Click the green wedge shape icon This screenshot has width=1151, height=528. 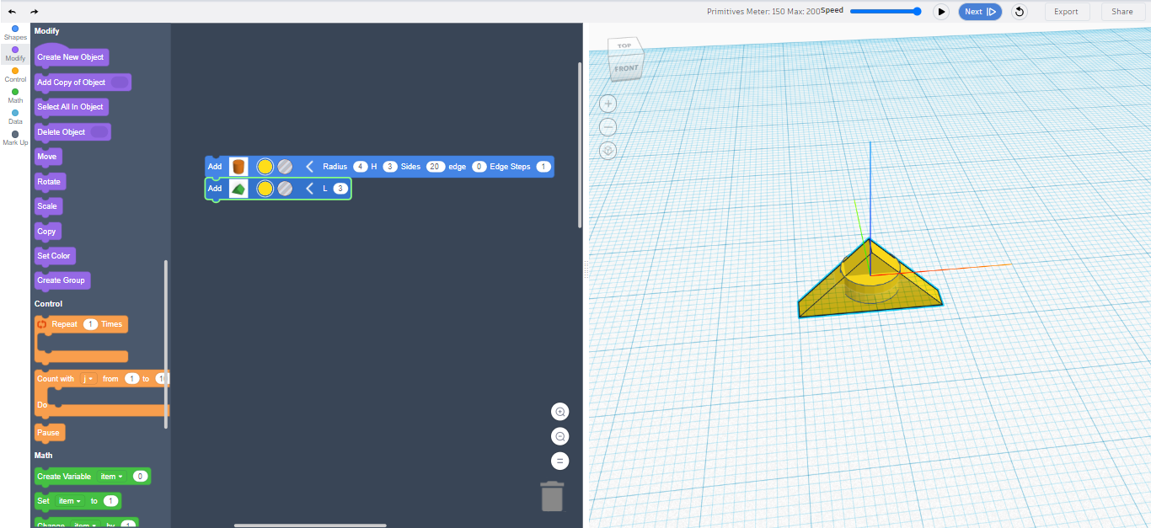point(238,189)
